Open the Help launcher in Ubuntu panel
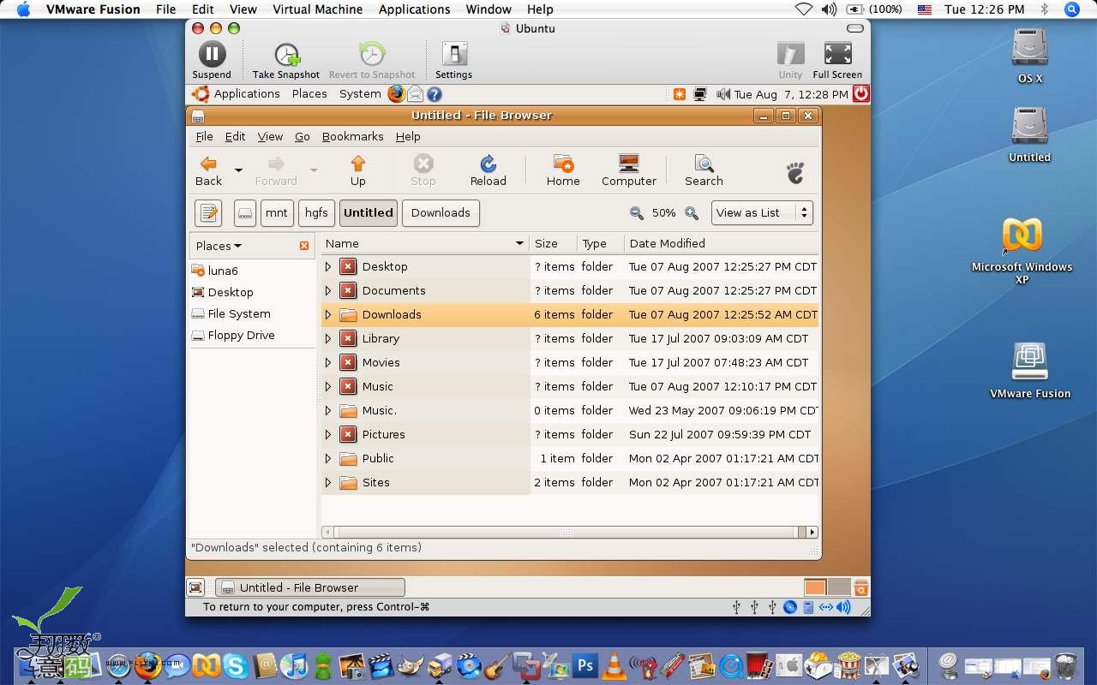Viewport: 1097px width, 685px height. coord(435,94)
